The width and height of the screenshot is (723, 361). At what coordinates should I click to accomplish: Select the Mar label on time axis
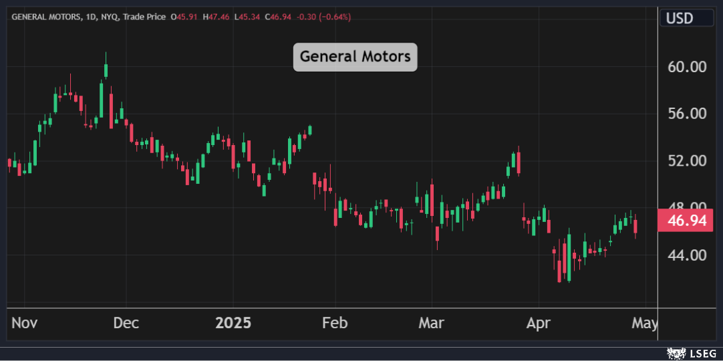click(431, 324)
